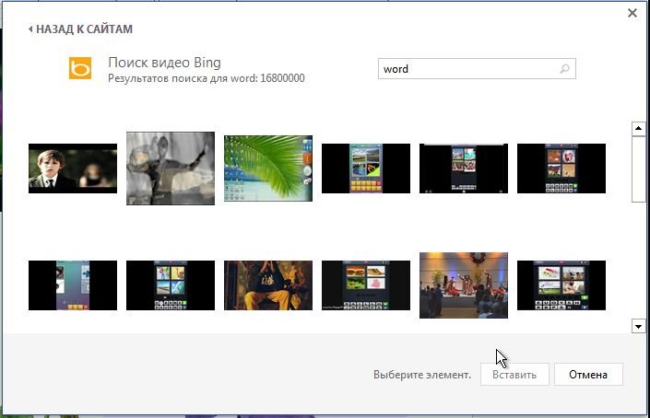
Task: Select the last thumbnail in first row
Action: tap(561, 168)
